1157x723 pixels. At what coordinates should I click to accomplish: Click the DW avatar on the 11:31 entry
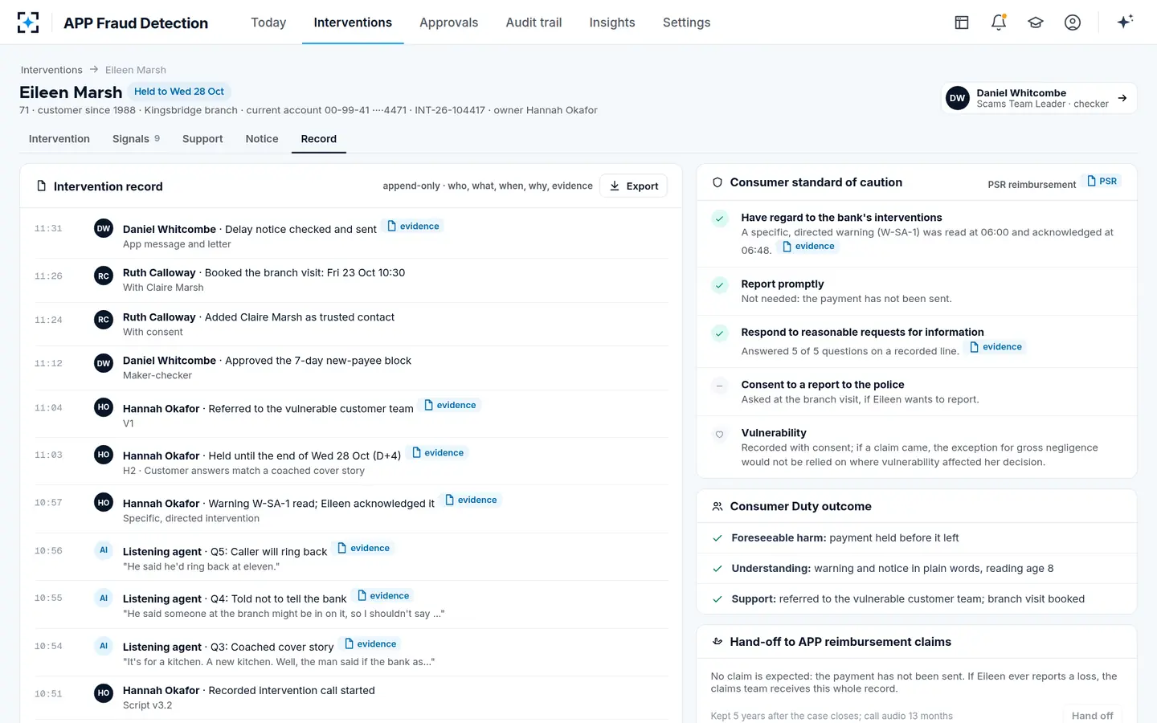pyautogui.click(x=104, y=228)
